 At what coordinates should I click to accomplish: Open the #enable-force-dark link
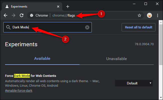(x=19, y=91)
